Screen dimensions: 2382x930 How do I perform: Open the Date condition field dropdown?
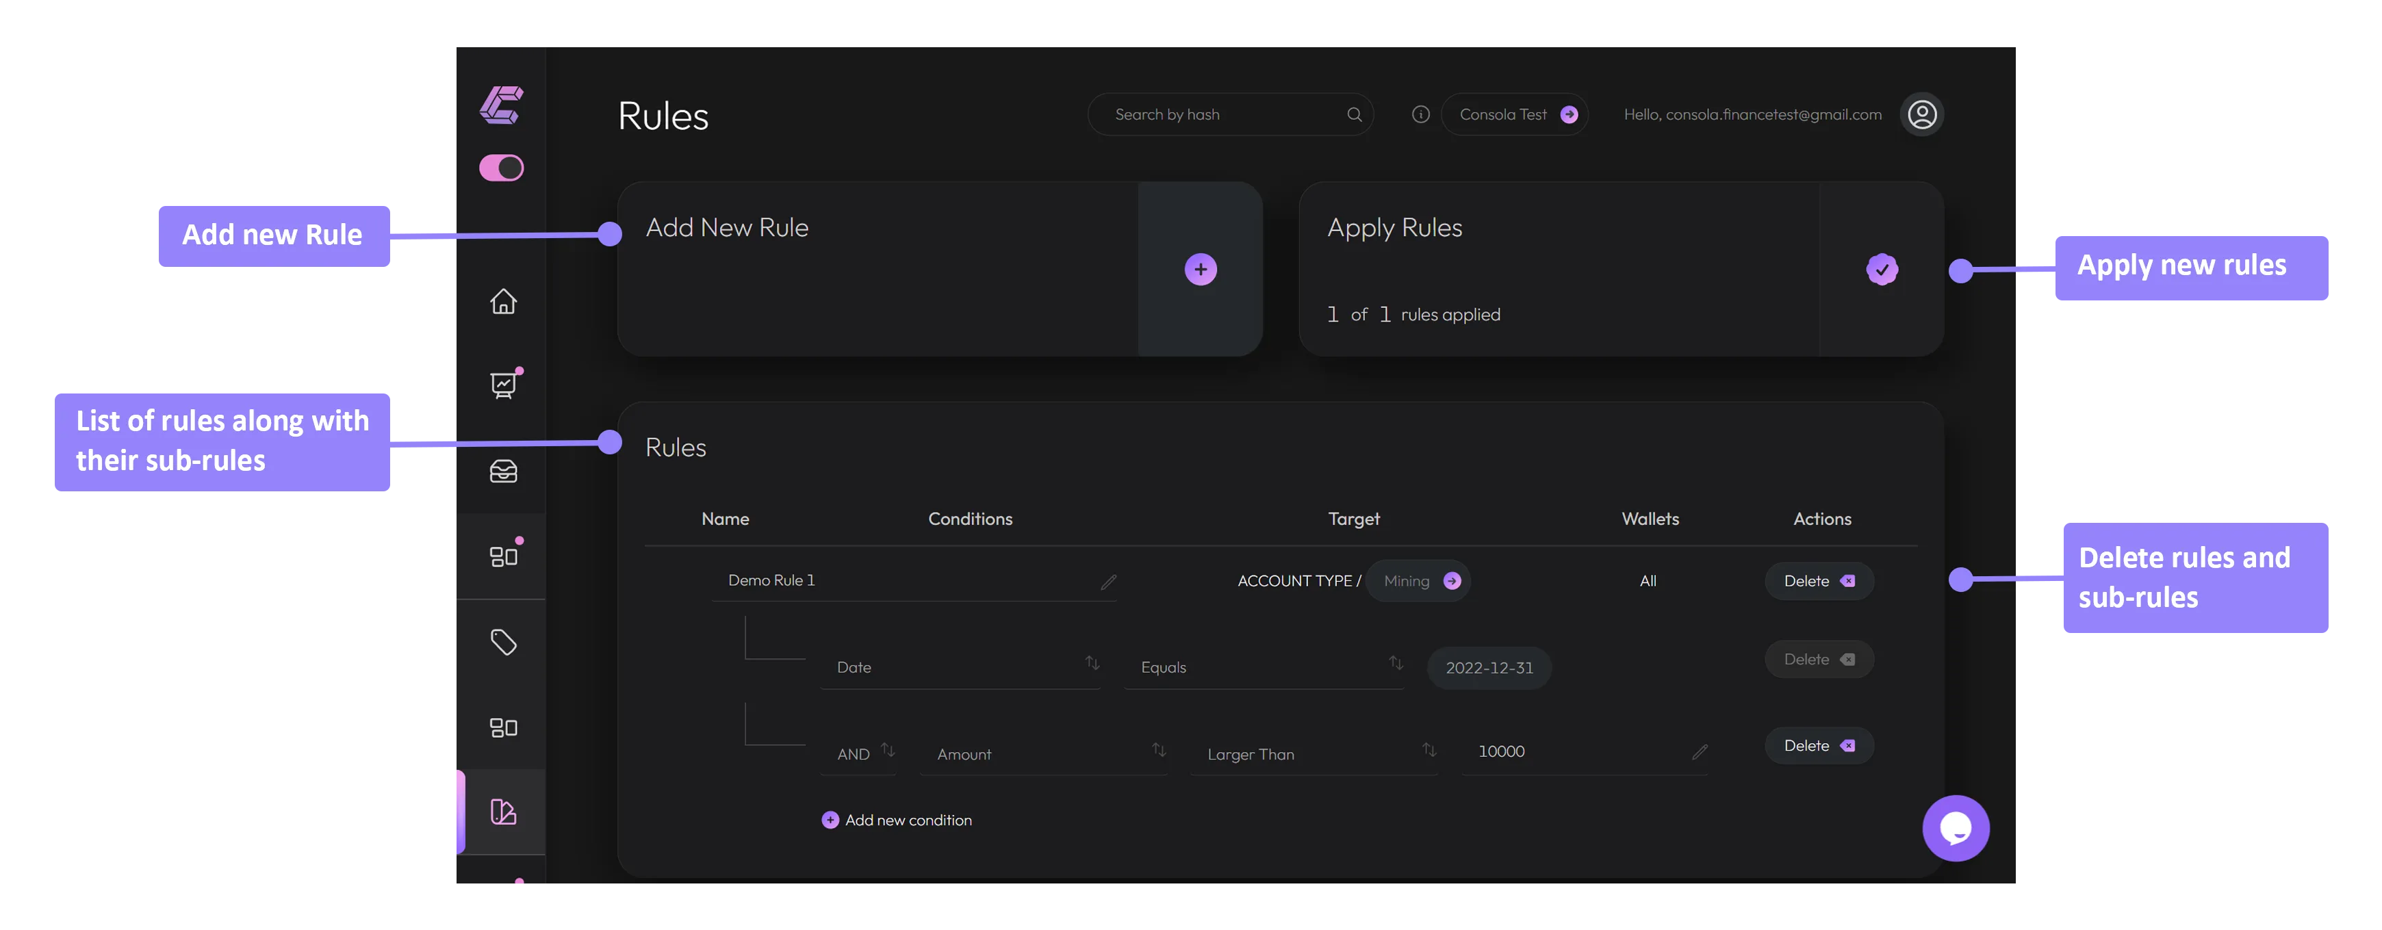960,667
